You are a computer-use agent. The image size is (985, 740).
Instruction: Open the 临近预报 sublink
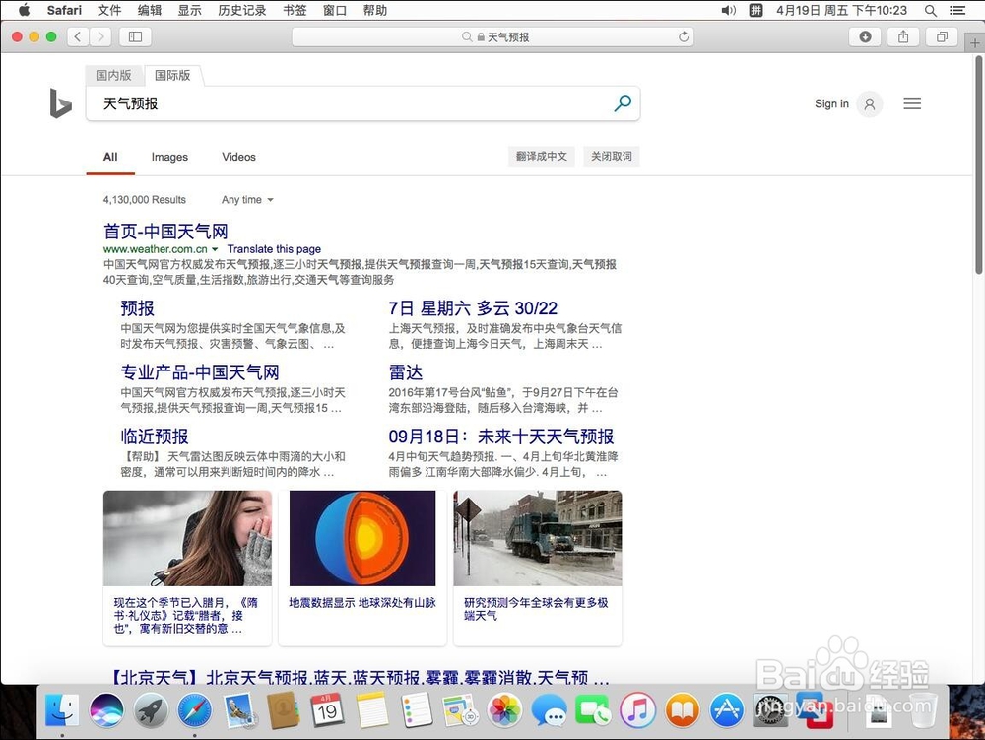pos(155,437)
